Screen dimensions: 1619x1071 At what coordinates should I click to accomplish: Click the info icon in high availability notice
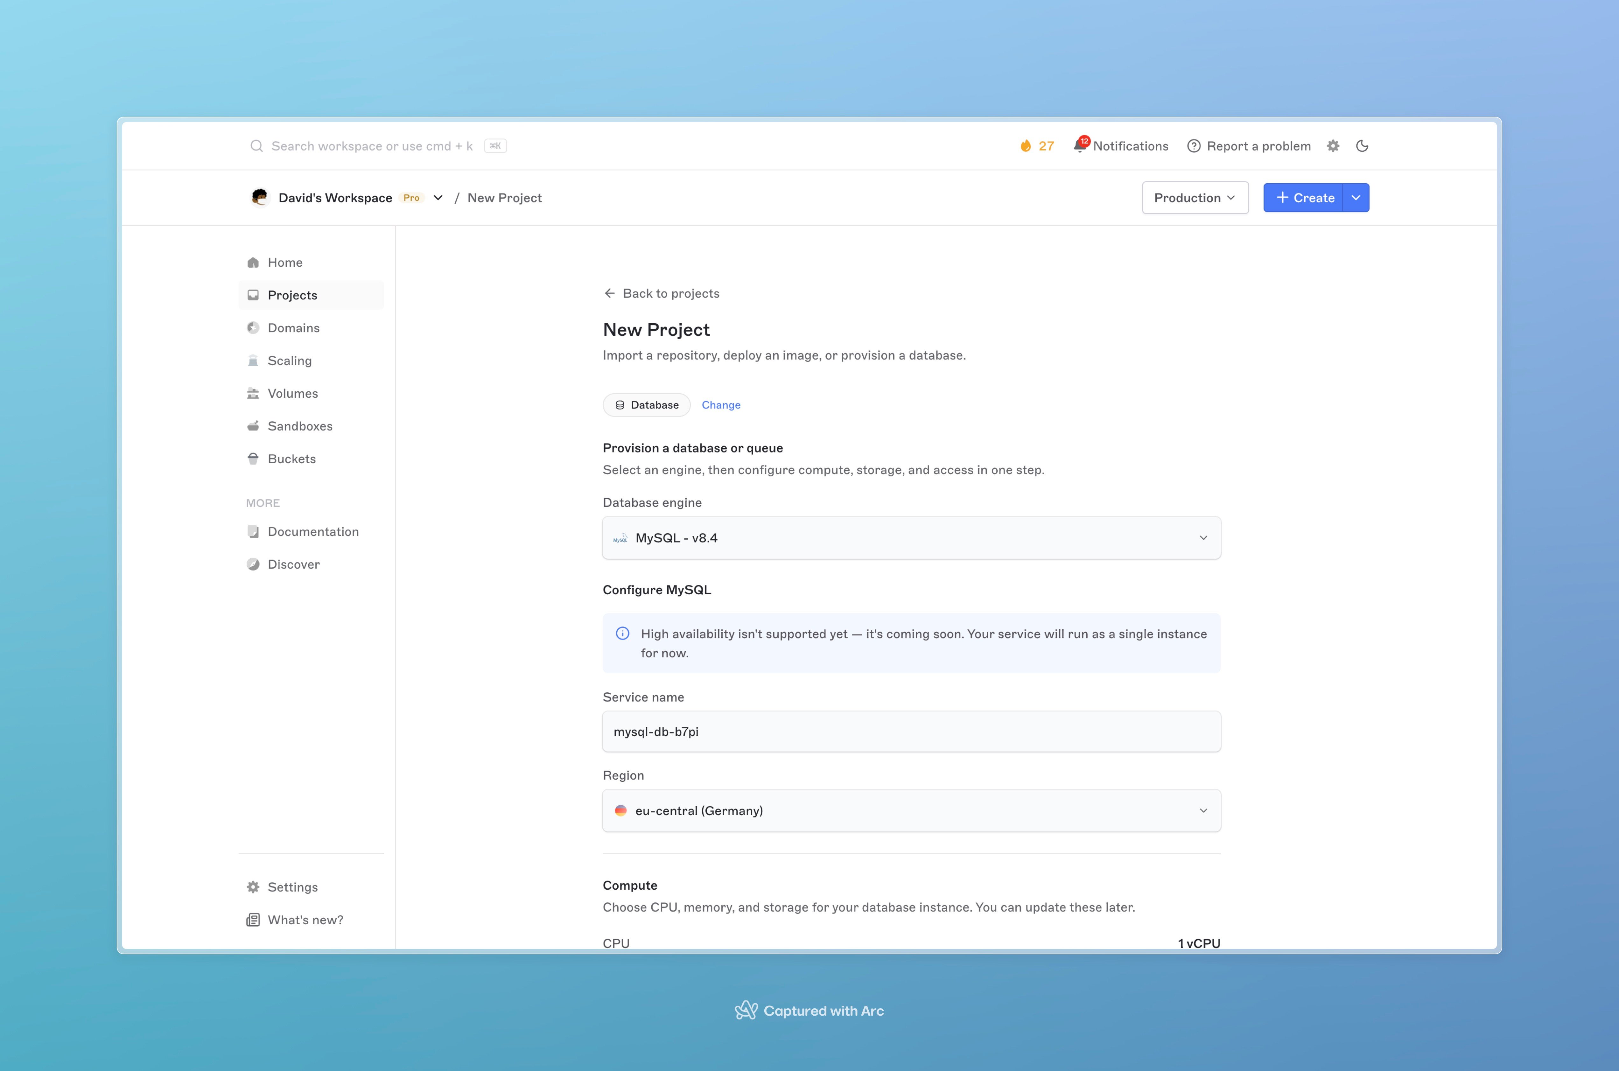pyautogui.click(x=622, y=634)
